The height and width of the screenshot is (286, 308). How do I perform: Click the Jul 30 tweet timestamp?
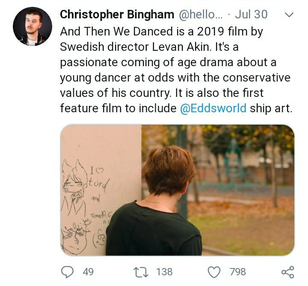251,14
